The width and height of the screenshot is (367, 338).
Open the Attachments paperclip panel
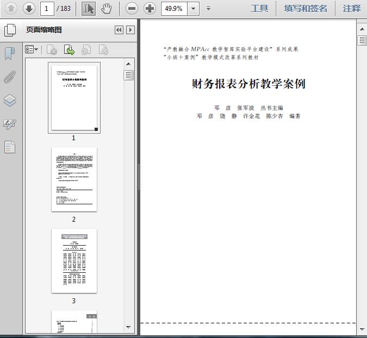coord(10,77)
